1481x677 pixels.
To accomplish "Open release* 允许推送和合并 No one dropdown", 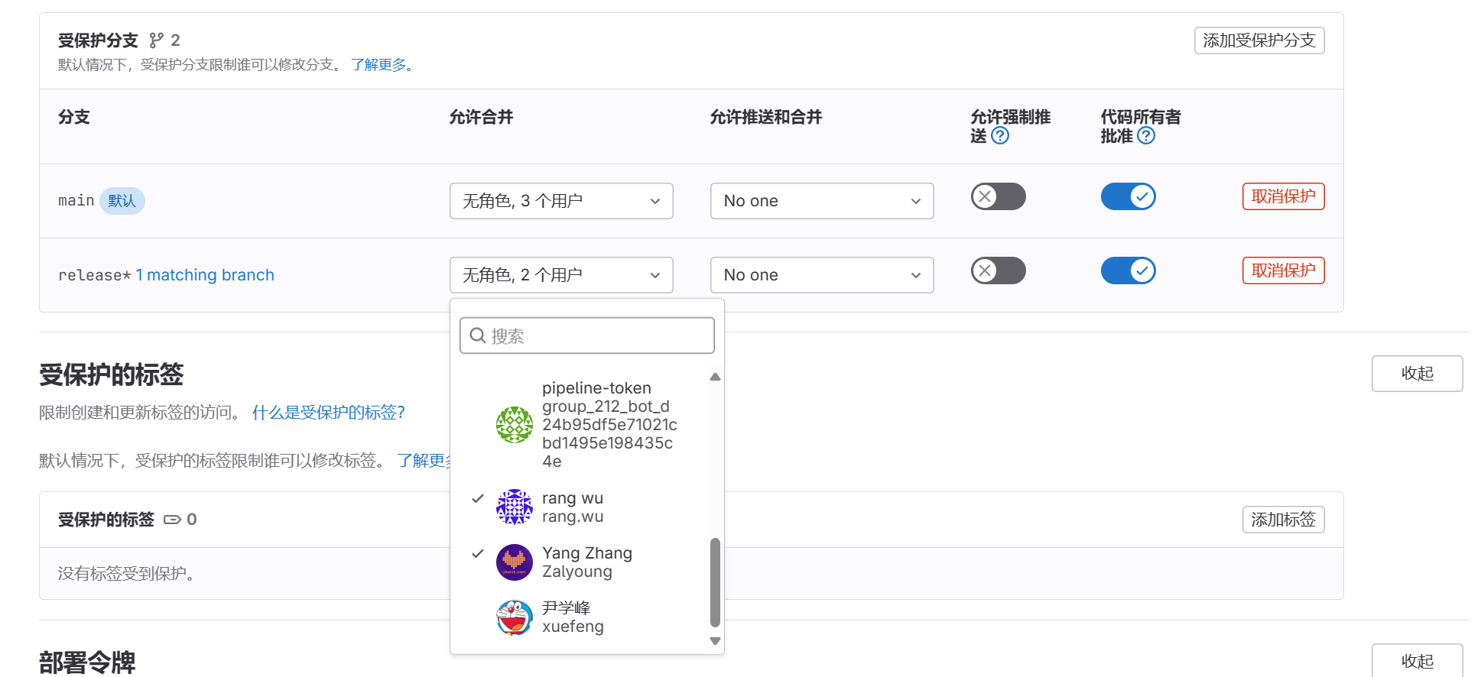I will point(821,275).
